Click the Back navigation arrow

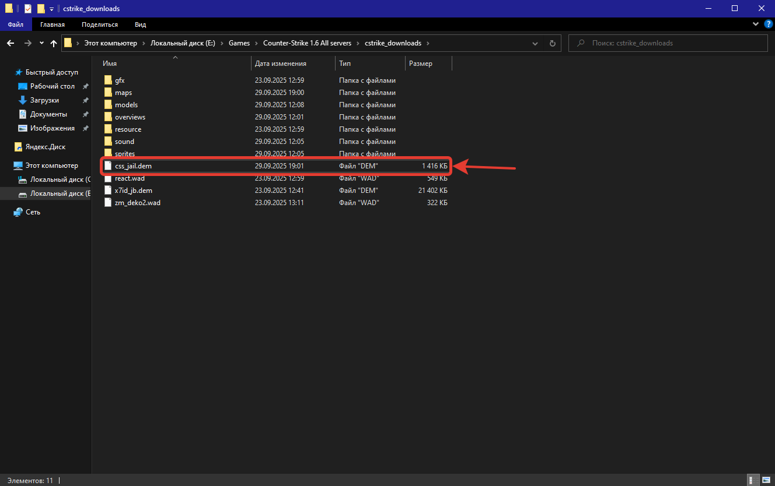11,43
